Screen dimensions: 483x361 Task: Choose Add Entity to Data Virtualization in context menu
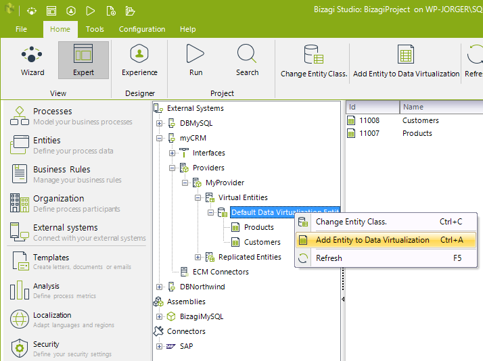tap(386, 240)
